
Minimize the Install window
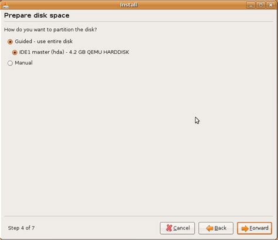click(251, 5)
